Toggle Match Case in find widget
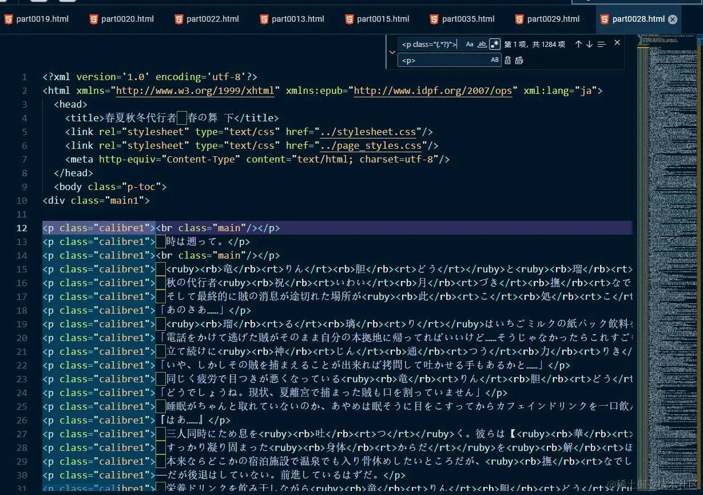703x495 pixels. point(470,44)
